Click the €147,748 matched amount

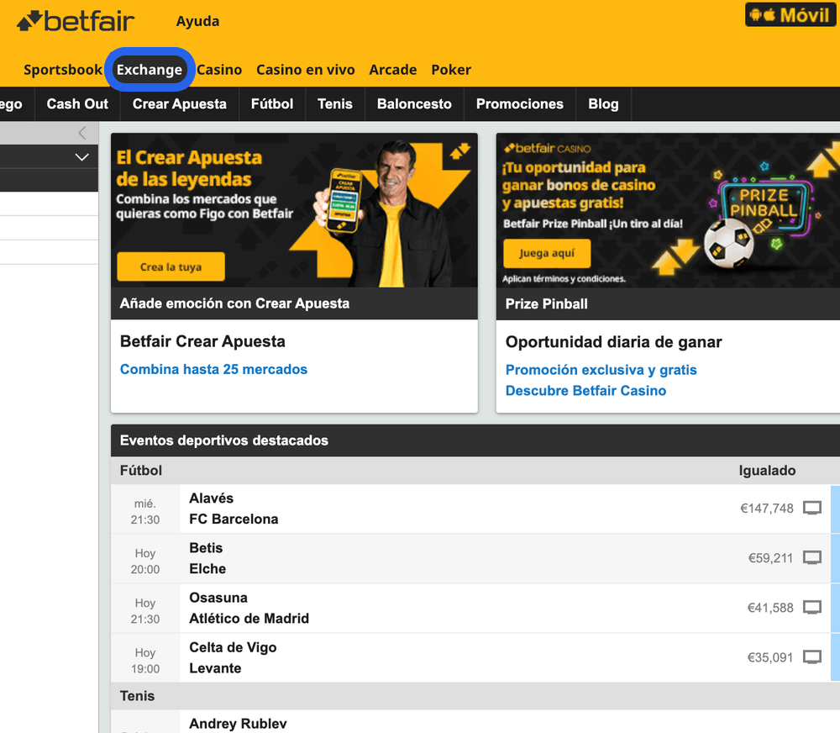click(x=767, y=509)
